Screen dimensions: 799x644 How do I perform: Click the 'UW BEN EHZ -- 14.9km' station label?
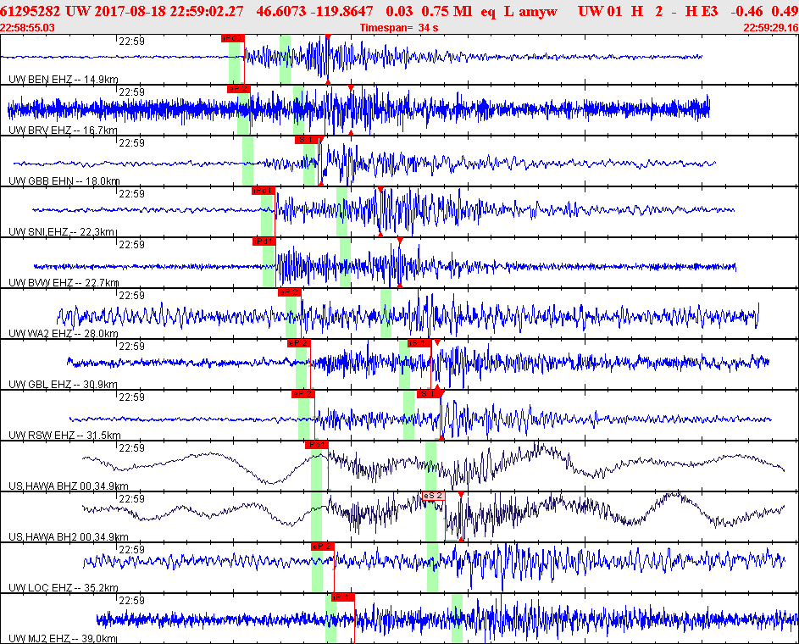pyautogui.click(x=64, y=80)
